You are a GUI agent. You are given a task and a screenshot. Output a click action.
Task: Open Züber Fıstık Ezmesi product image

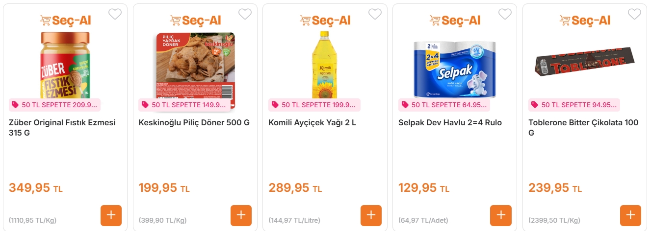tap(65, 65)
